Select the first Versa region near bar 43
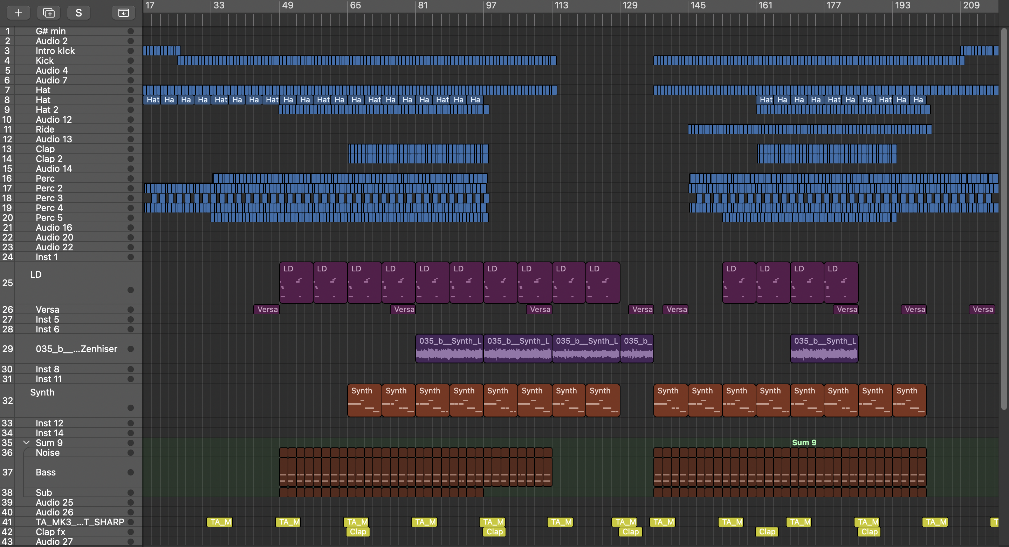The image size is (1009, 547). 267,309
